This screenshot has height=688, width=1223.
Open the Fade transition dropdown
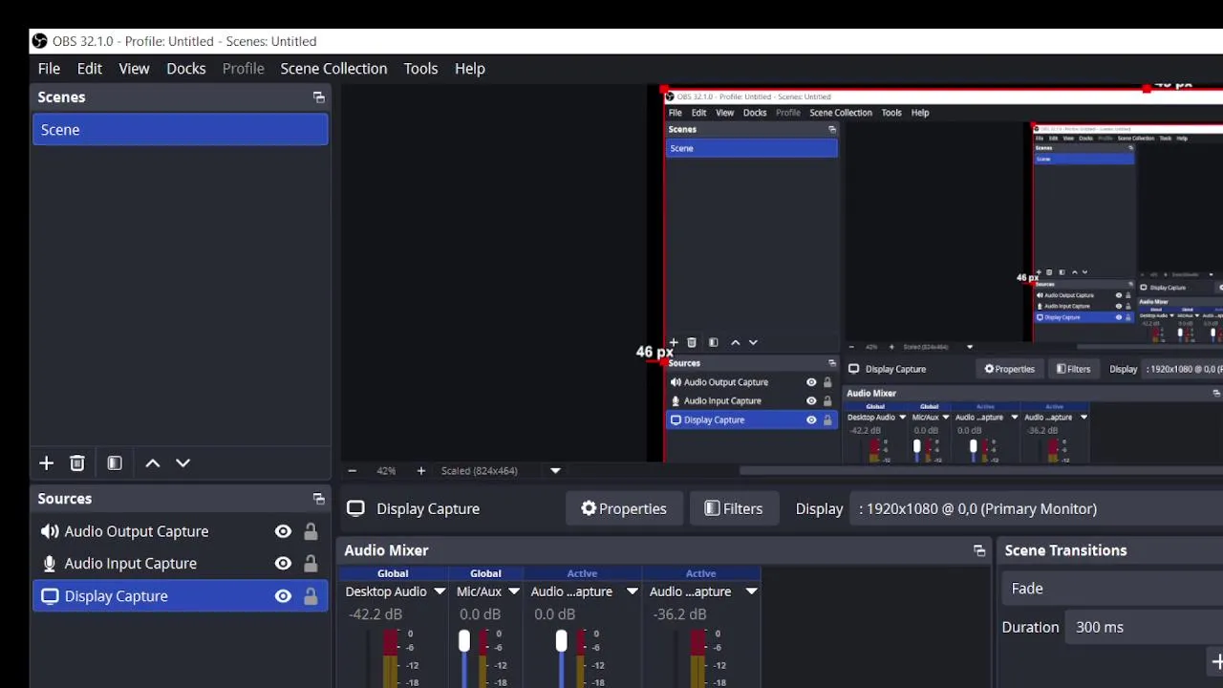1113,589
